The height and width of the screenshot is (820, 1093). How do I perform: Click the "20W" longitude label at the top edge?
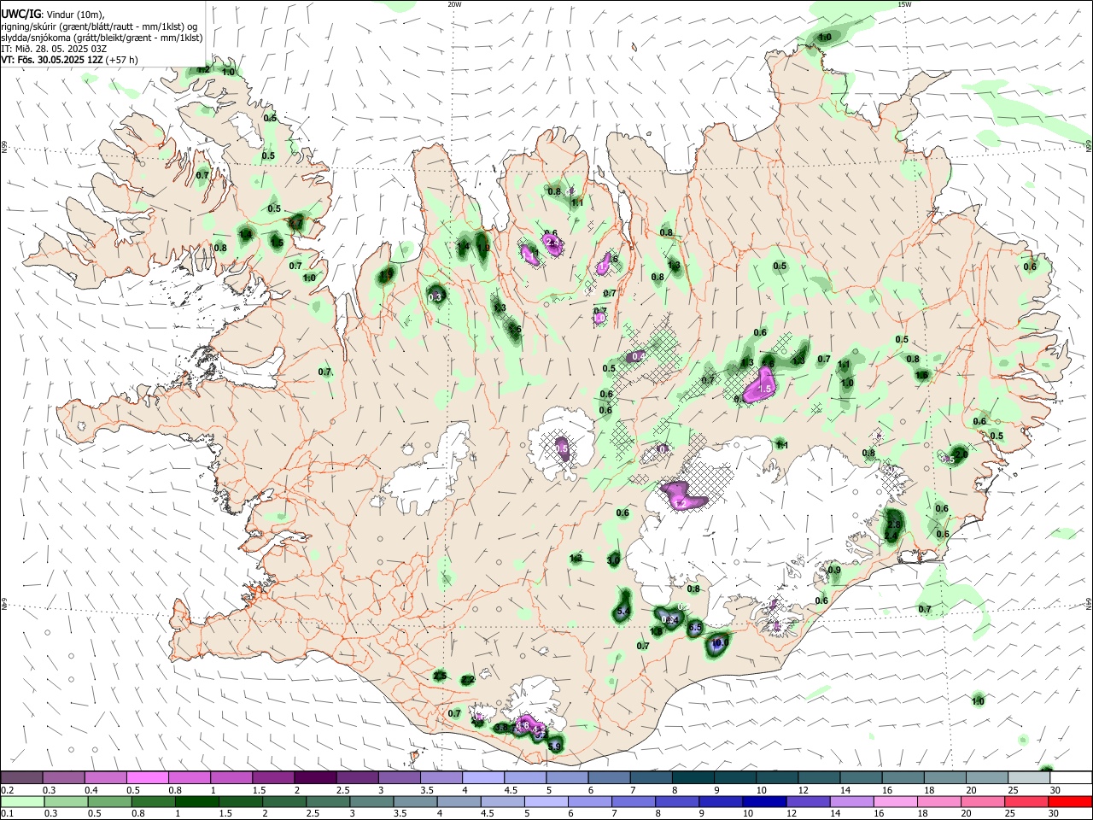[454, 4]
